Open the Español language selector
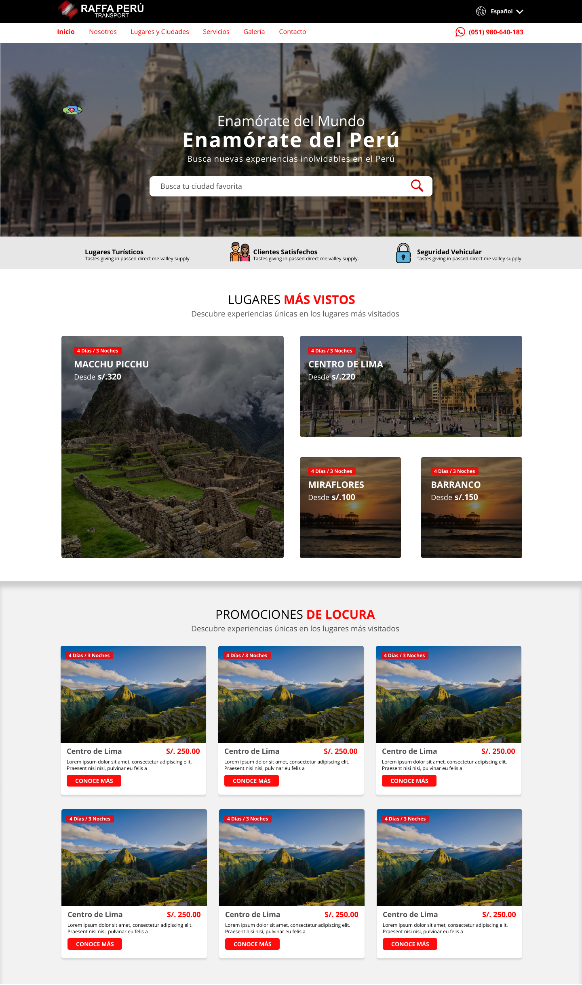582x985 pixels. click(502, 11)
